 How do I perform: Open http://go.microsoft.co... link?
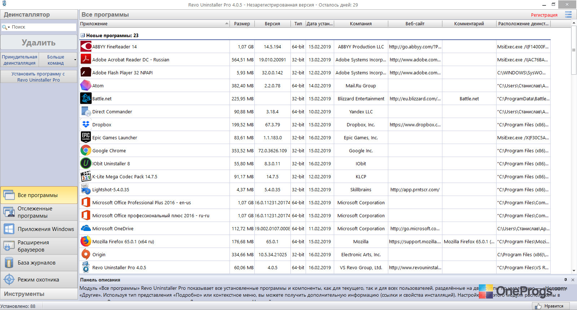coord(415,229)
